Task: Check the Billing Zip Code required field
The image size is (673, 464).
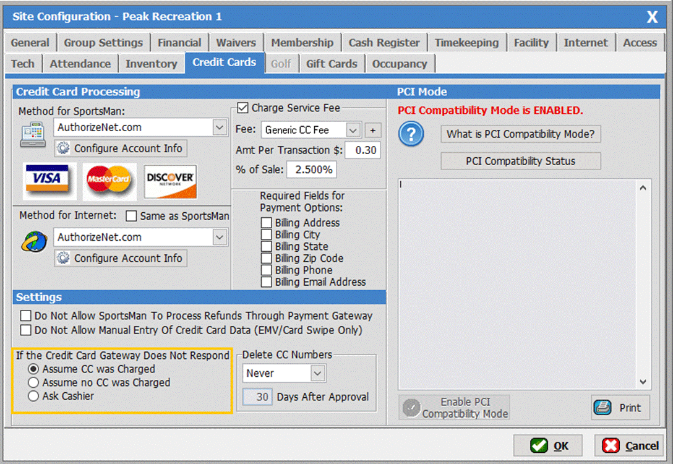Action: (x=266, y=259)
